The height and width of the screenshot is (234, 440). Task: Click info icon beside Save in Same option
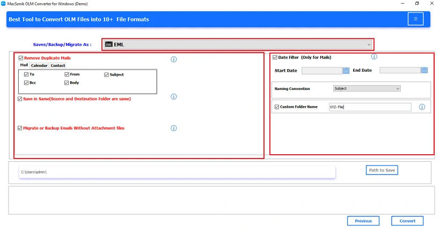(x=173, y=96)
